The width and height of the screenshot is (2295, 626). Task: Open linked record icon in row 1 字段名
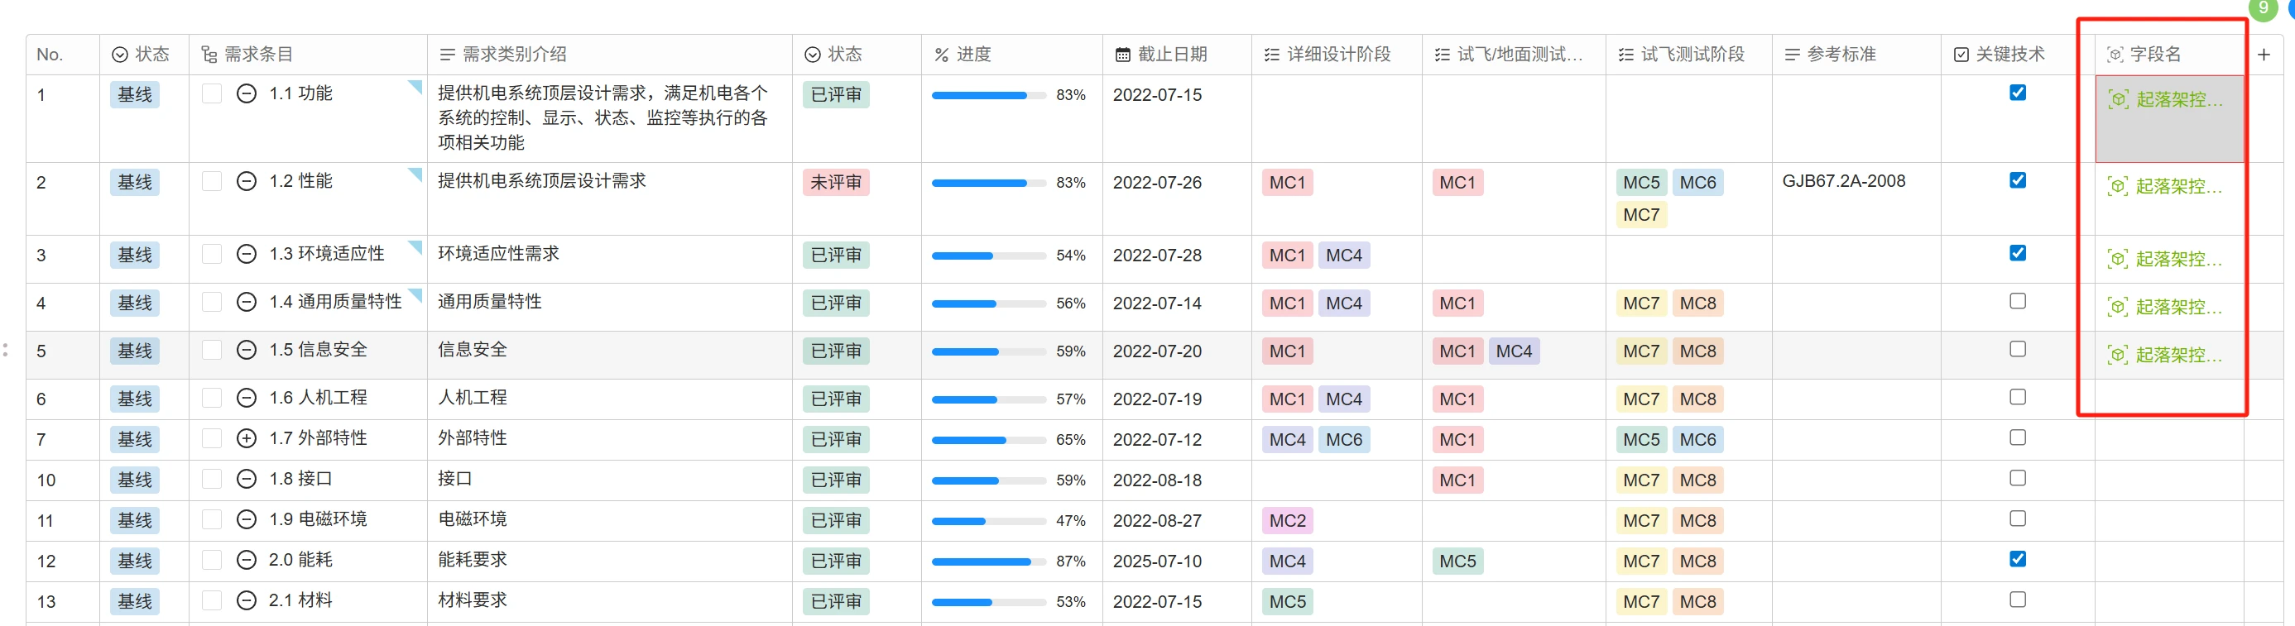point(2119,100)
